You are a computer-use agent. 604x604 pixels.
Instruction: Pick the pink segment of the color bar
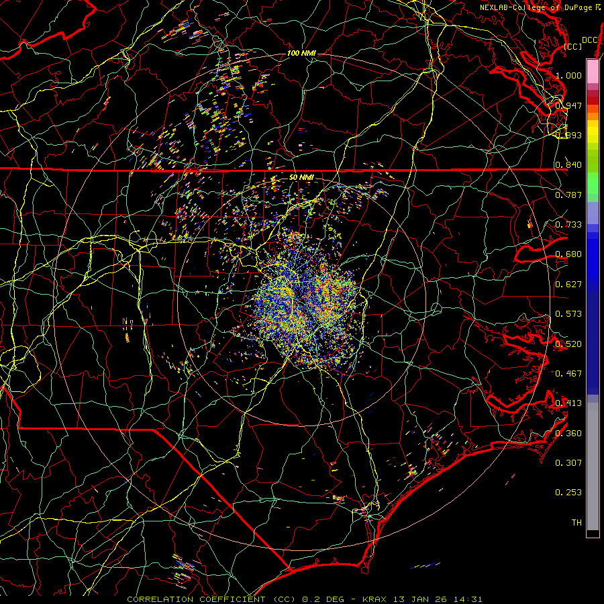click(x=593, y=72)
